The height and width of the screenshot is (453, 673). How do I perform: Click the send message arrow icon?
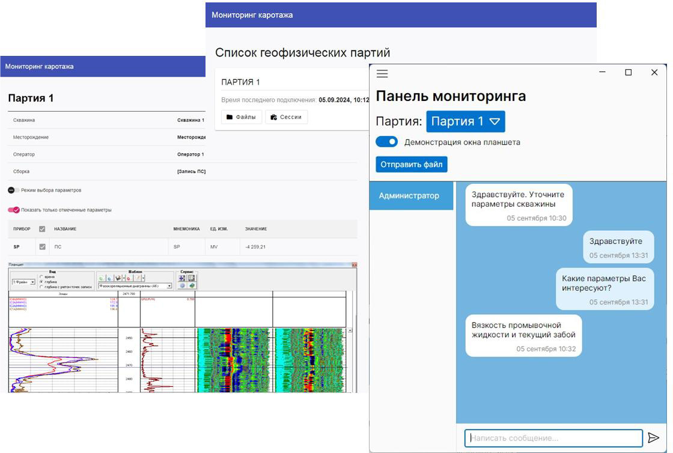654,438
